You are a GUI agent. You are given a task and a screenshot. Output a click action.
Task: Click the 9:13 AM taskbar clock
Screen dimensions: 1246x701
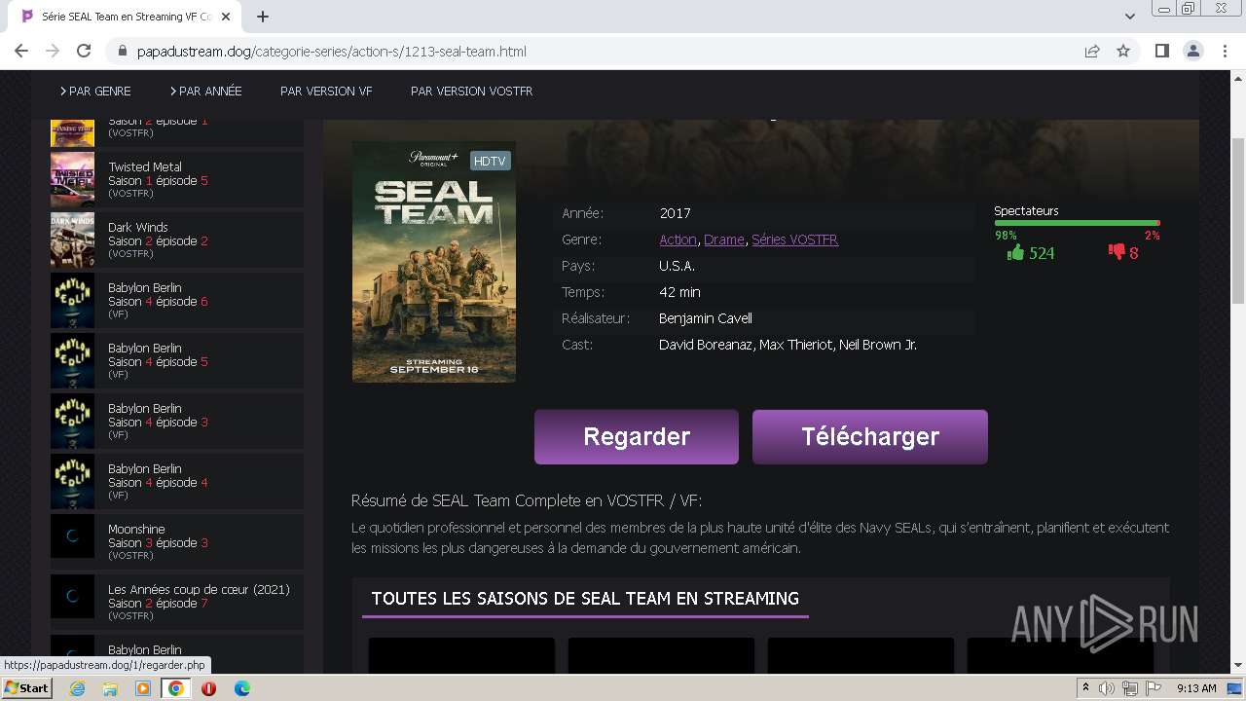(x=1196, y=688)
